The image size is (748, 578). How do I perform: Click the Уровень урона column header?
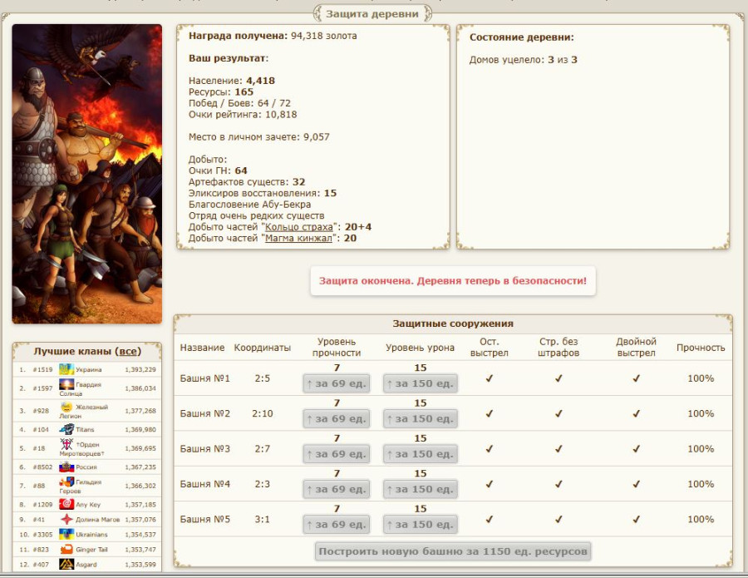[420, 348]
